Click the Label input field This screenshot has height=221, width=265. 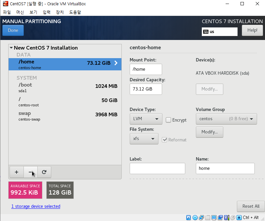(157, 168)
